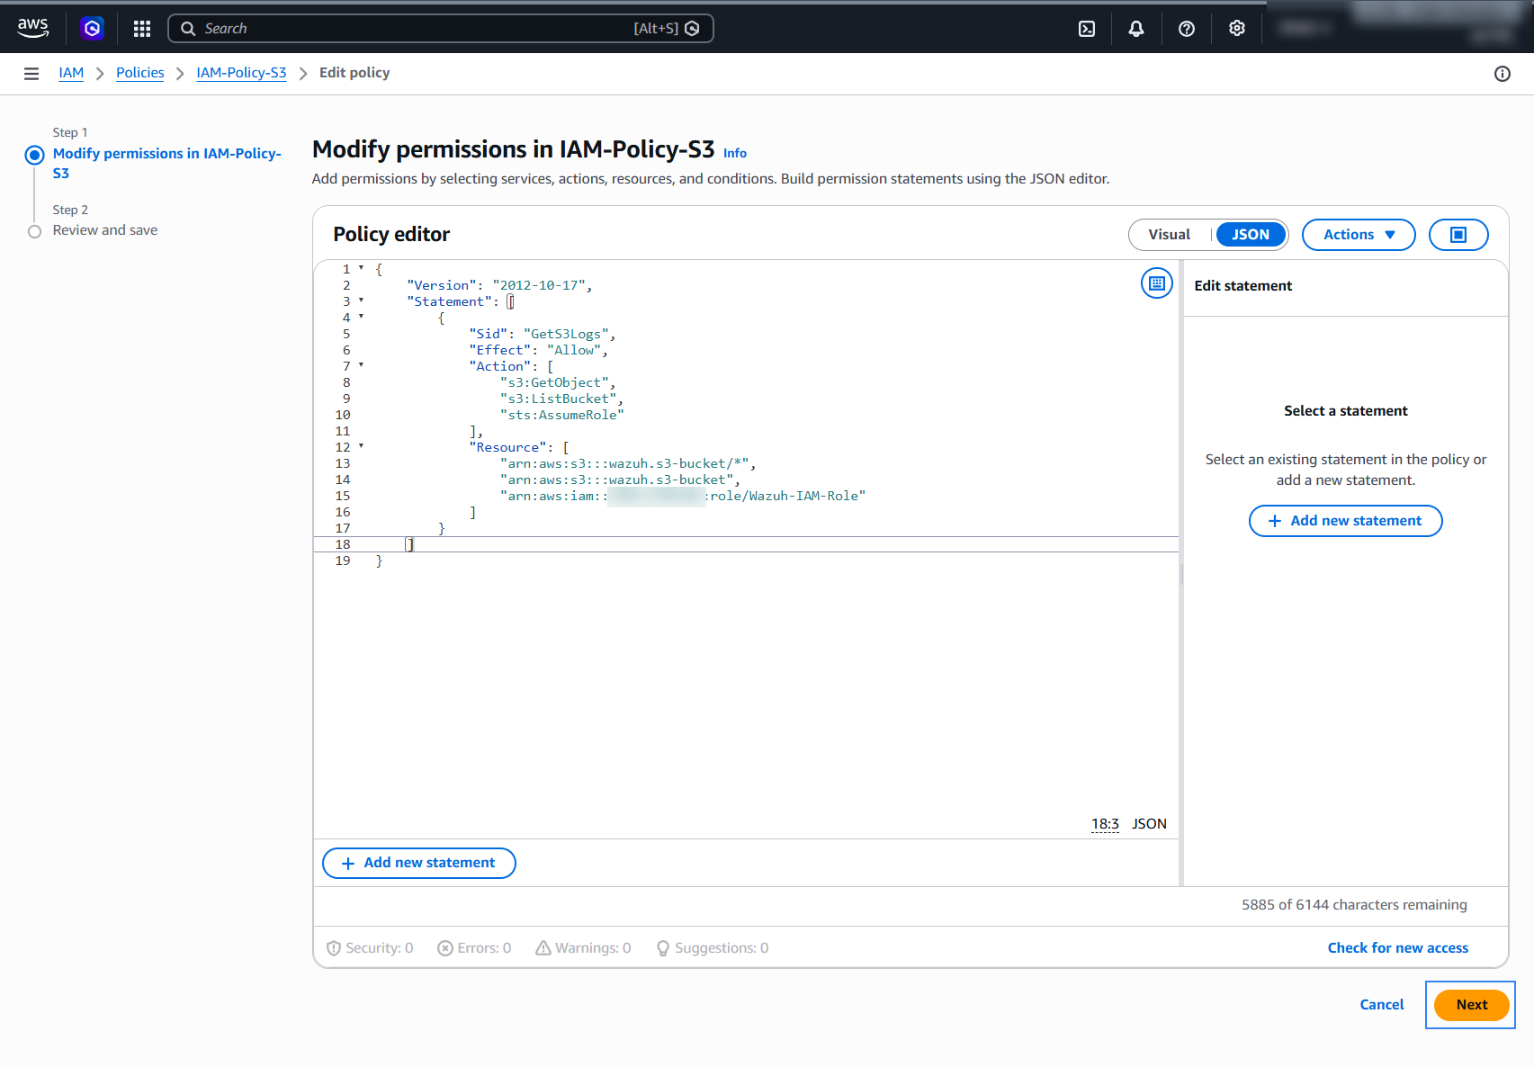1534x1067 pixels.
Task: Focus the AWS search field
Action: coord(441,29)
